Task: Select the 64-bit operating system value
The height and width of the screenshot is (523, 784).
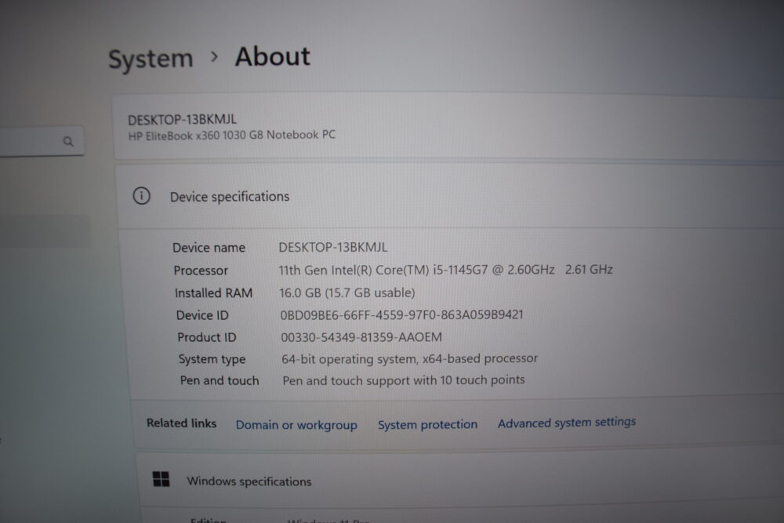Action: click(409, 358)
